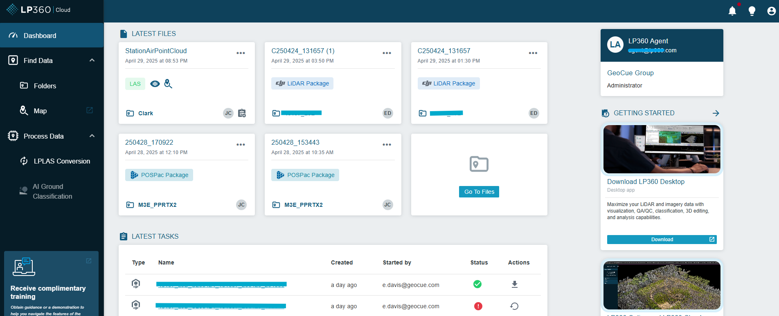Open C250424_131657 card options menu
Viewport: 779px width, 316px height.
(533, 53)
